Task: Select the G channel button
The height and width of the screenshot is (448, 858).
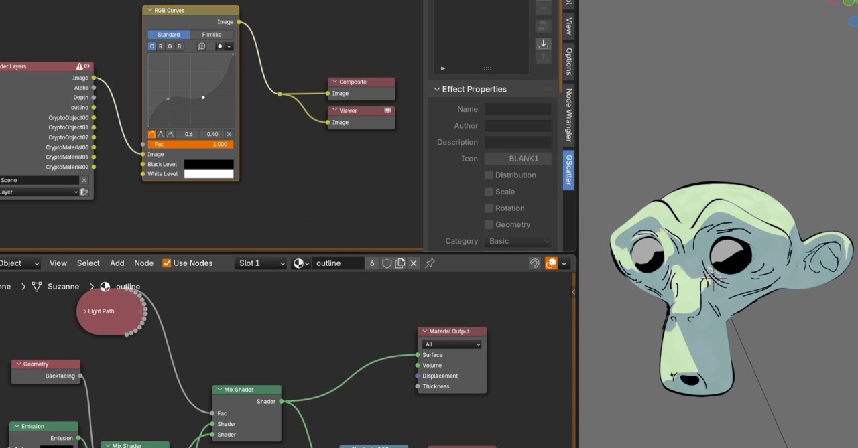Action: coord(170,46)
